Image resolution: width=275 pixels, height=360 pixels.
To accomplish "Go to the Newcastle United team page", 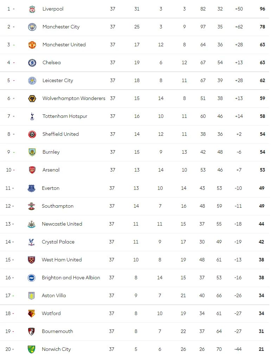I will [62, 224].
